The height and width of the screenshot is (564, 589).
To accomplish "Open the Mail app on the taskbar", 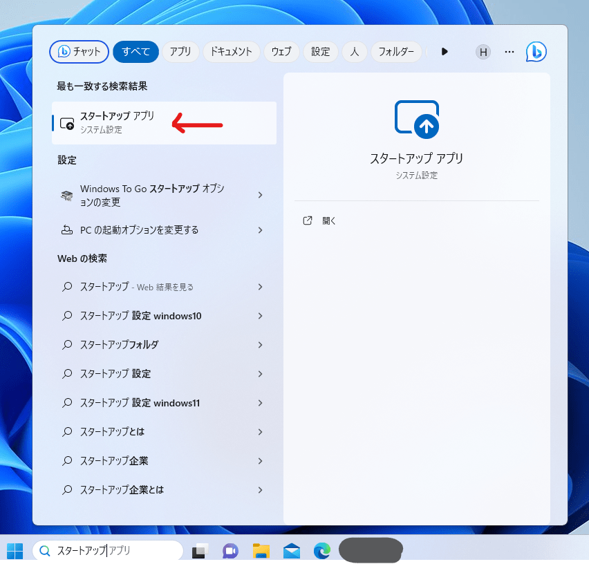I will tap(292, 551).
